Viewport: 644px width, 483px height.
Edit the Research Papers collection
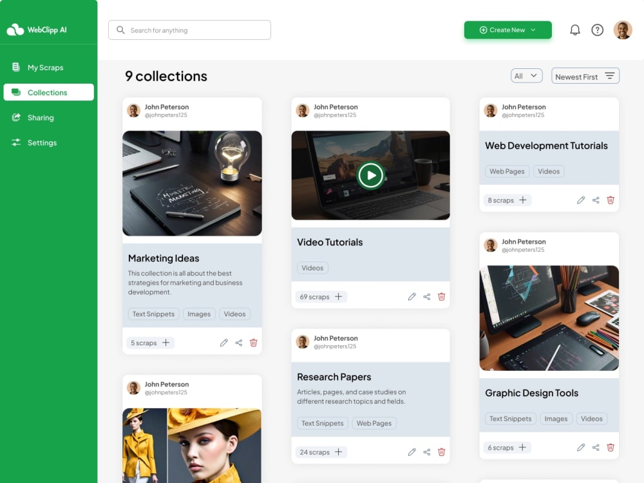click(x=412, y=452)
